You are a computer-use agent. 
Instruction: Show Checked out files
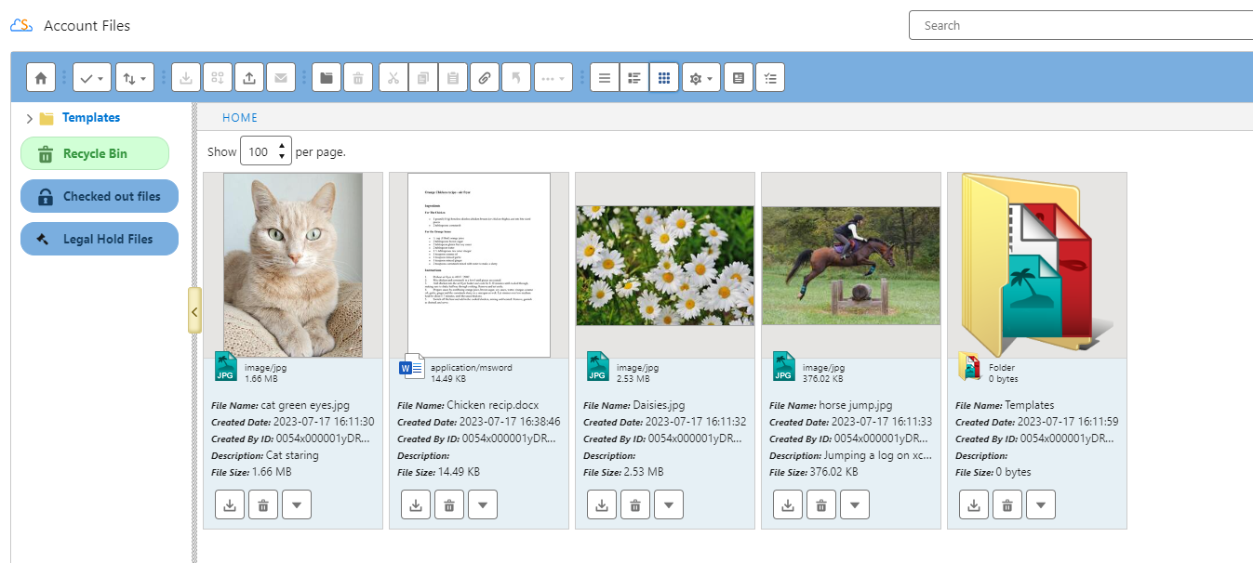[100, 197]
